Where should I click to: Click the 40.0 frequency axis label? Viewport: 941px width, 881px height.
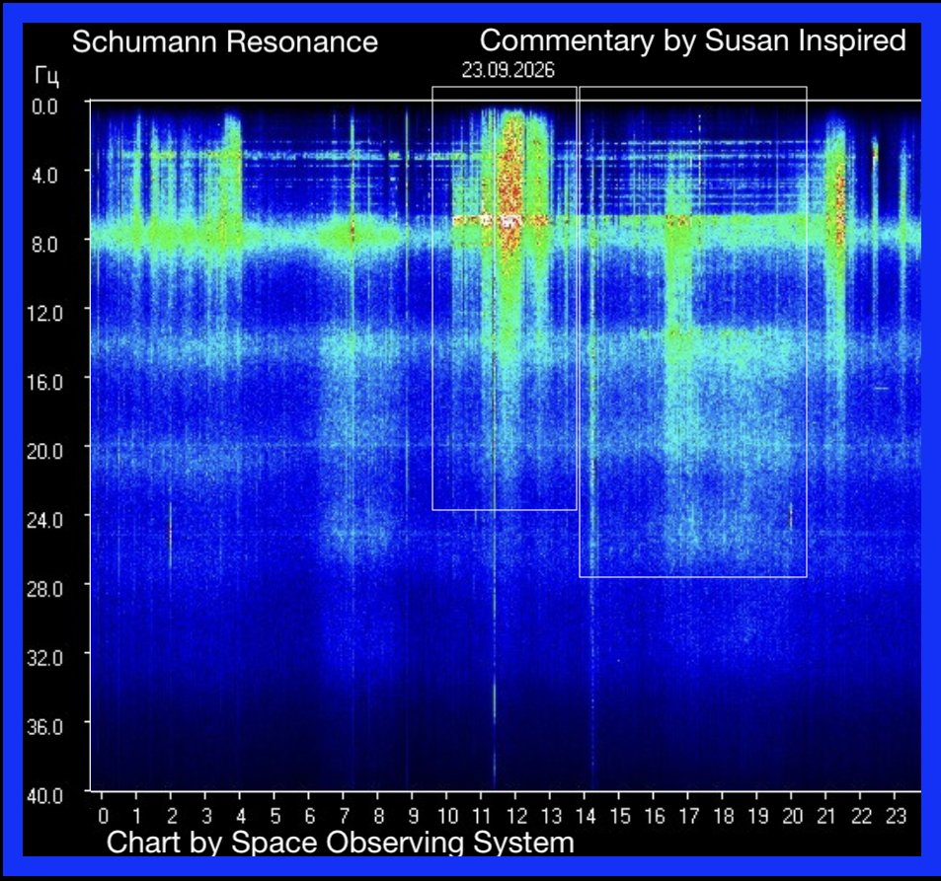point(44,796)
